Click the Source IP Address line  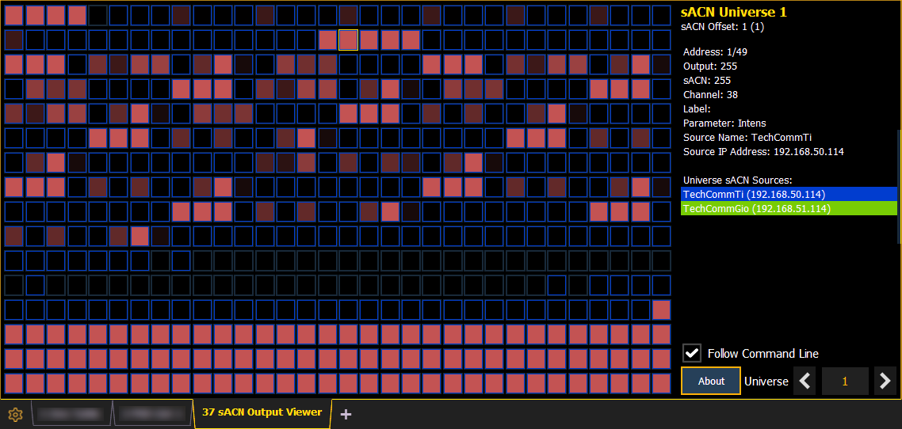pos(763,151)
